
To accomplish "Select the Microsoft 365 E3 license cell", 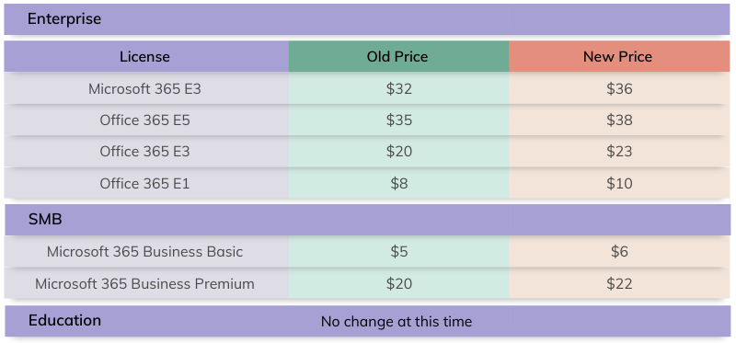I will [x=146, y=88].
